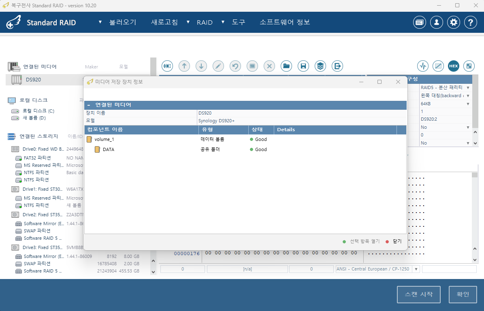The width and height of the screenshot is (484, 311).
Task: Click the Standard RAID wing logo
Action: (13, 22)
